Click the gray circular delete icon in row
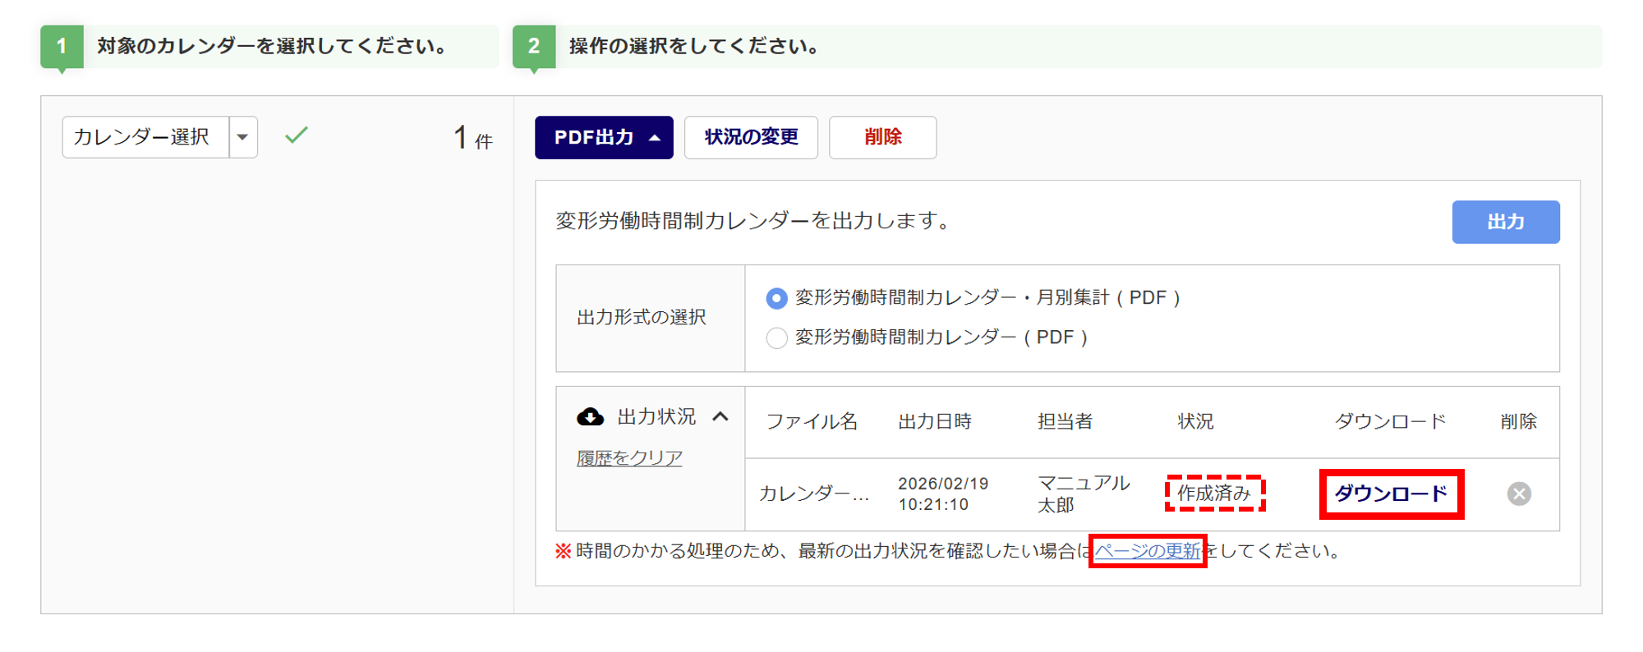1643x652 pixels. (x=1518, y=494)
